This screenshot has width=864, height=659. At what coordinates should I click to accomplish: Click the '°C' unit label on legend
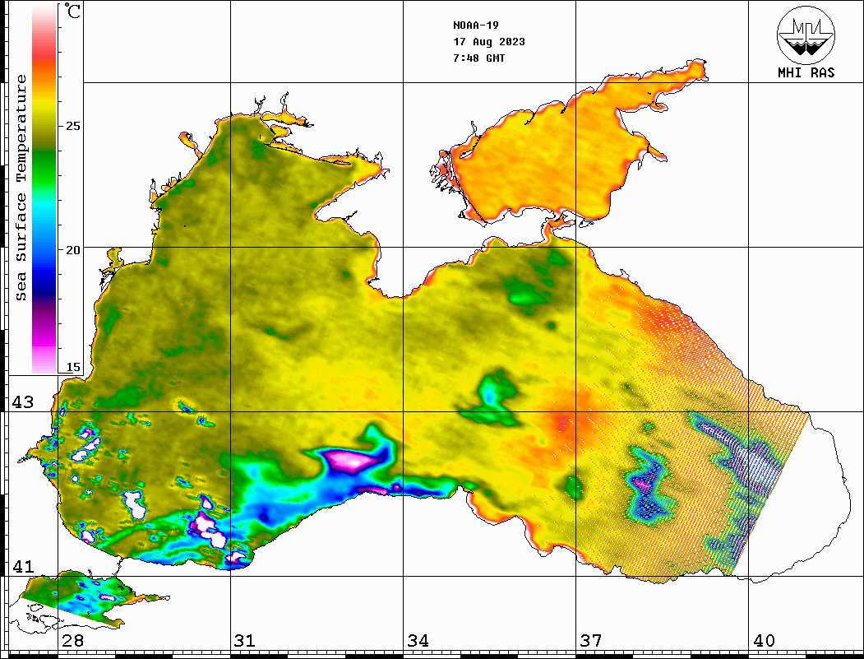pyautogui.click(x=72, y=11)
